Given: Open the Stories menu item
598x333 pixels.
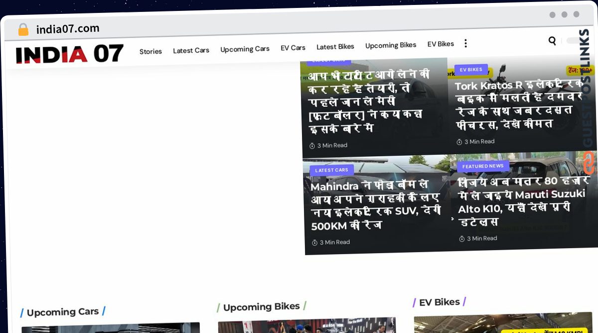Looking at the screenshot, I should [150, 51].
